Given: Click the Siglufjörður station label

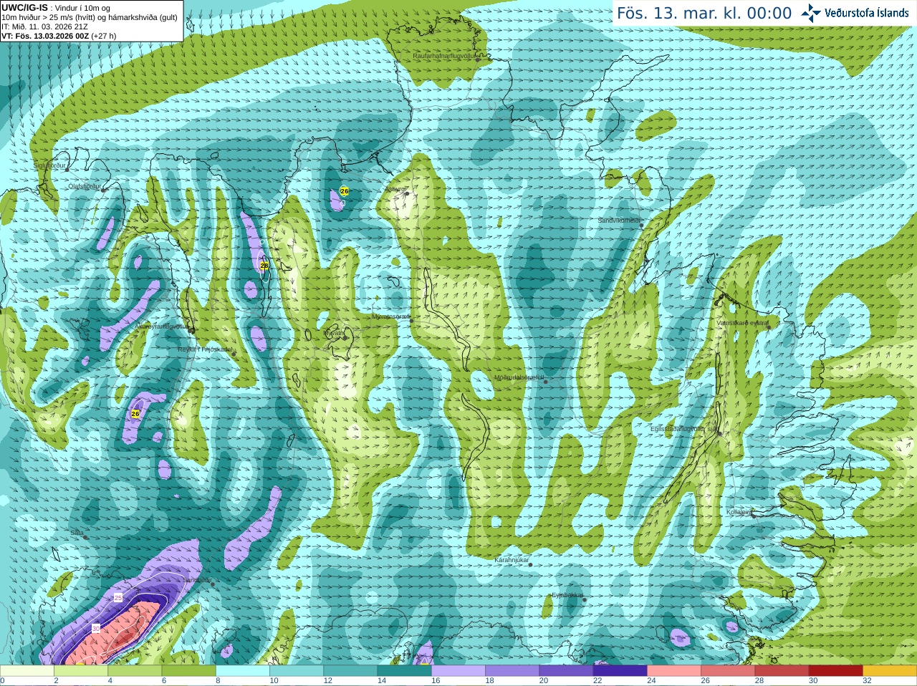Looking at the screenshot, I should pyautogui.click(x=49, y=165).
